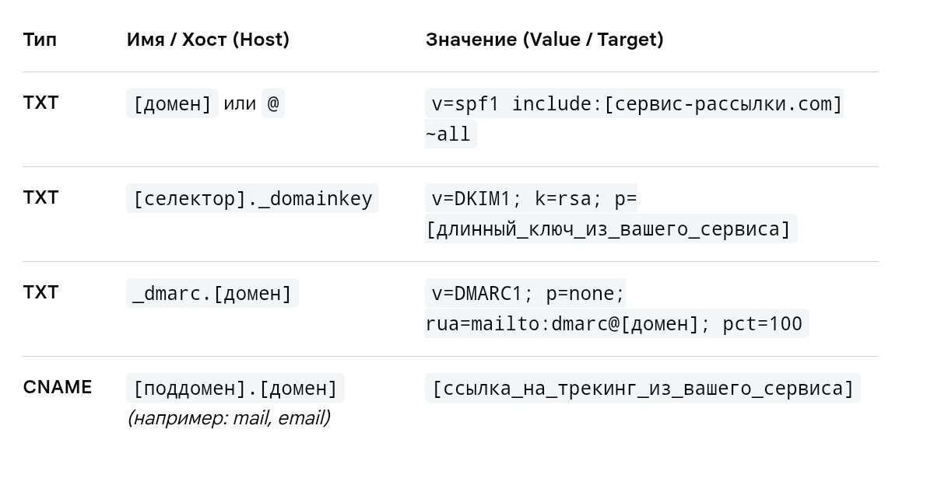Click '[длинный_ключ_из_вашего_сервиса]' placeholder text
Screen dimensions: 934x485
[x=611, y=229]
